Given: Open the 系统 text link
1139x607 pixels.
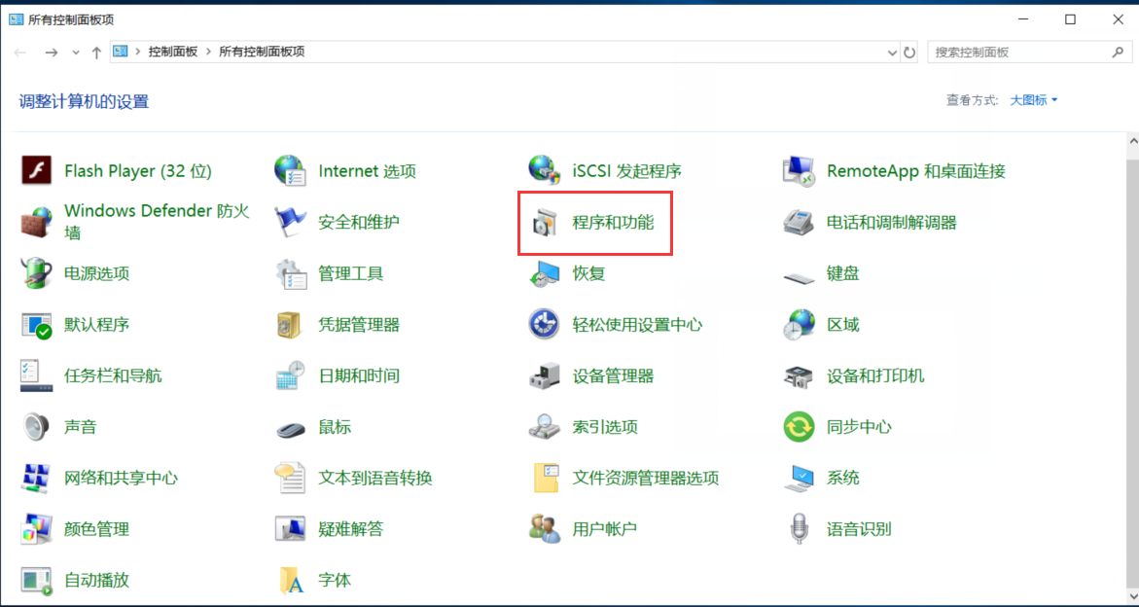Looking at the screenshot, I should tap(842, 478).
